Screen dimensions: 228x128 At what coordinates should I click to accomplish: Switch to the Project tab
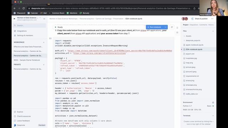click(186, 25)
